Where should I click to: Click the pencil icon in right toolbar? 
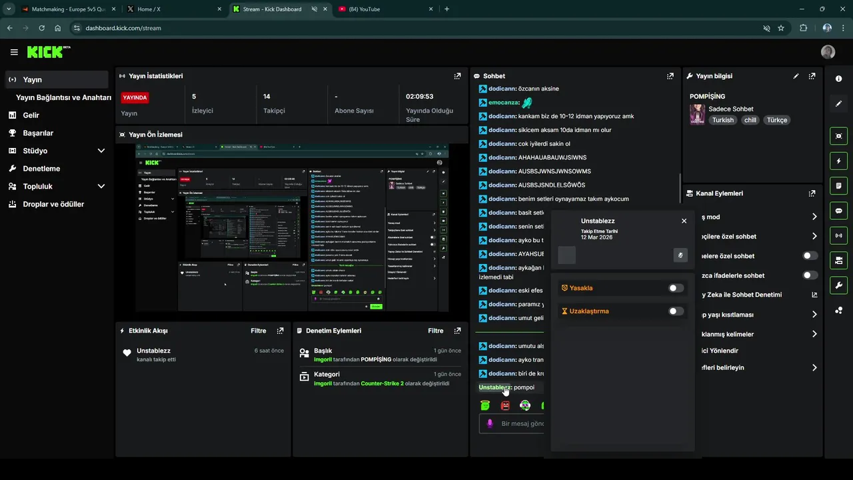coord(838,104)
